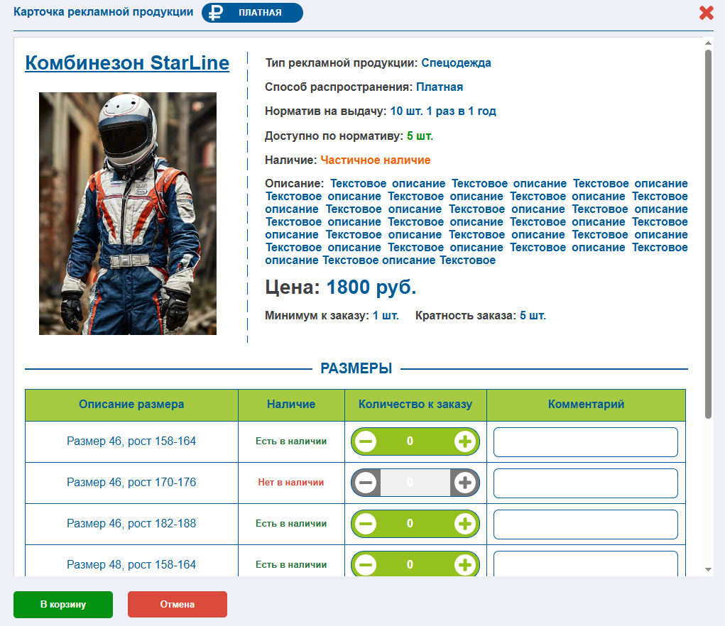This screenshot has height=626, width=725.
Task: Focus comment field for Размер 46, рост 158-164
Action: pyautogui.click(x=585, y=442)
